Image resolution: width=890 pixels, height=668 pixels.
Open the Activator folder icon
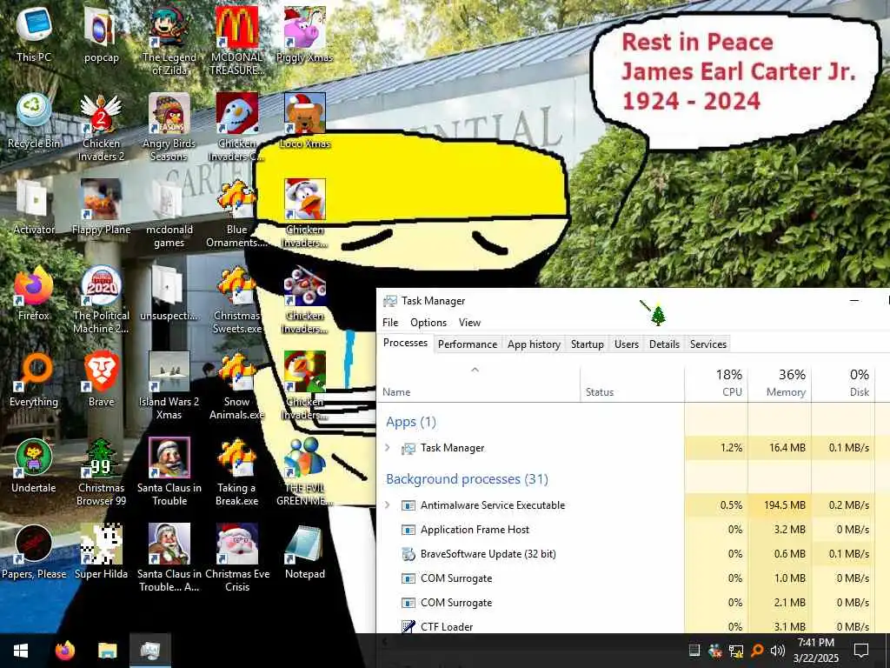tap(34, 206)
